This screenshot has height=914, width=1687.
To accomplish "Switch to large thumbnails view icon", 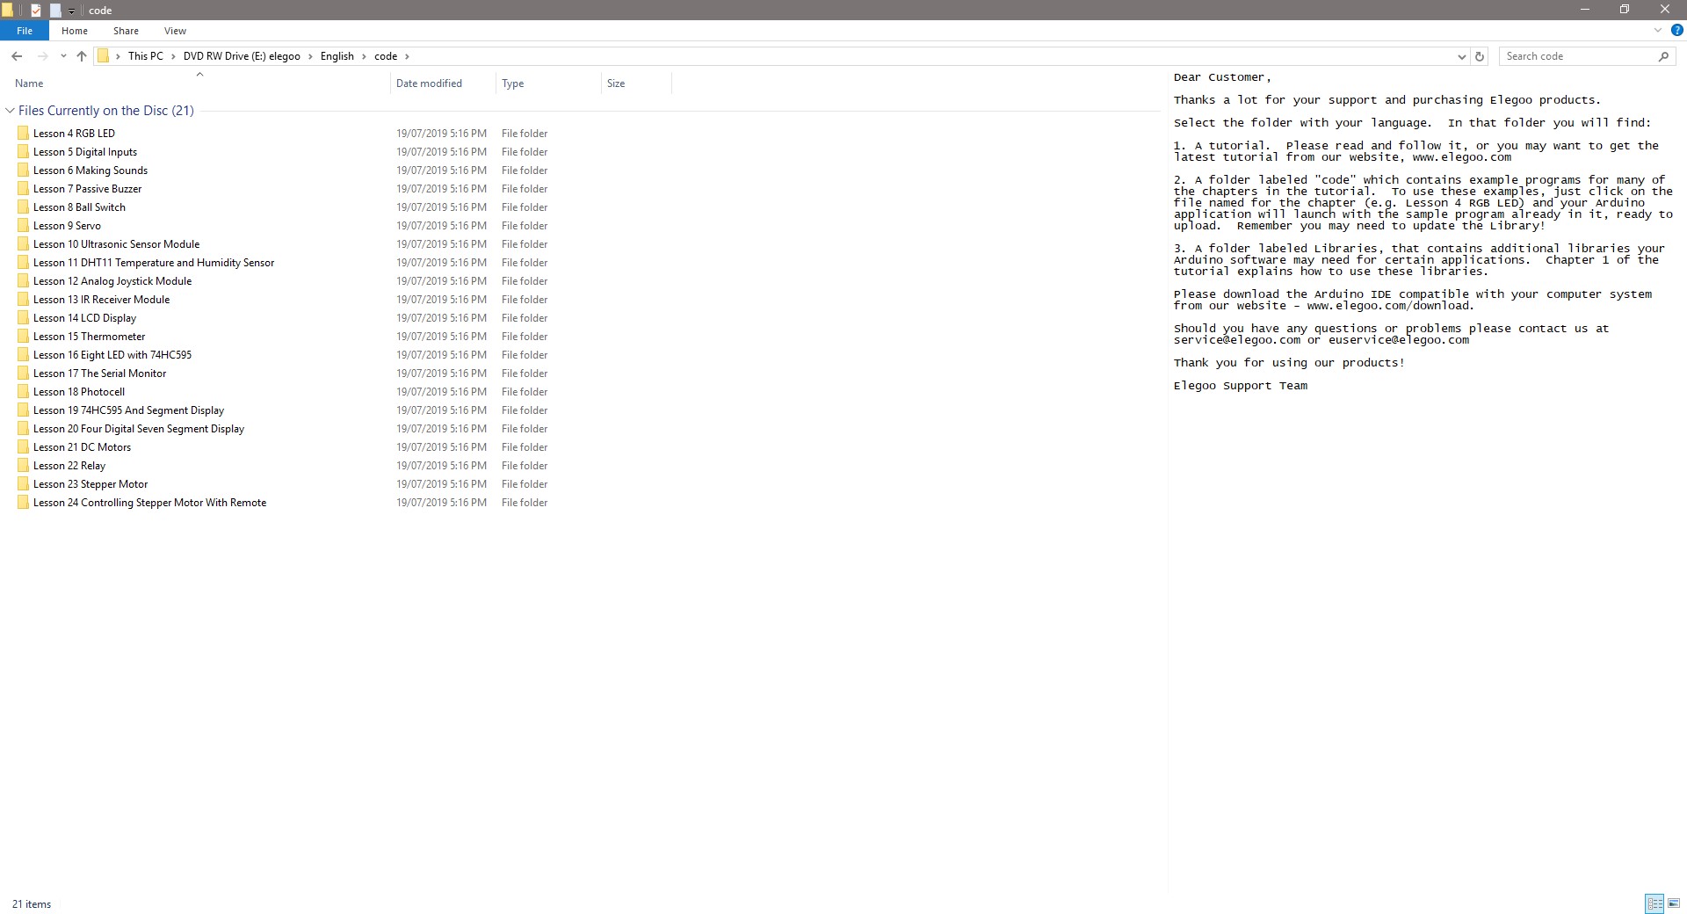I will pos(1674,903).
